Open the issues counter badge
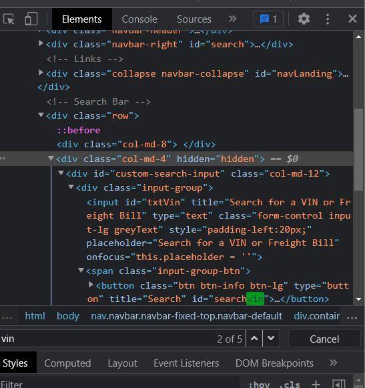This screenshot has height=388, width=365. (x=268, y=19)
